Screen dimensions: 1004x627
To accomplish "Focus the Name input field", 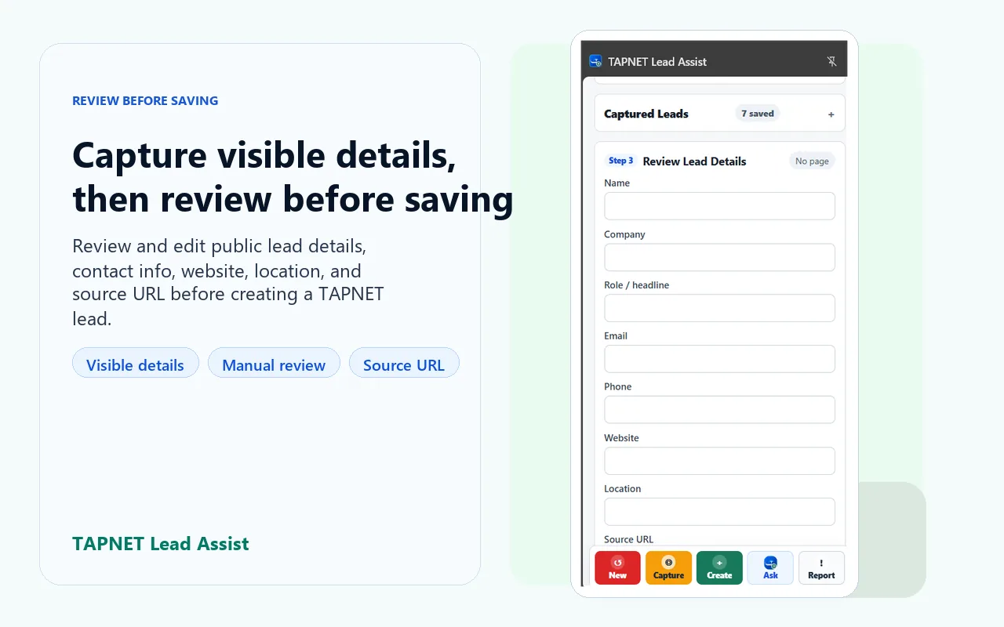I will click(719, 206).
